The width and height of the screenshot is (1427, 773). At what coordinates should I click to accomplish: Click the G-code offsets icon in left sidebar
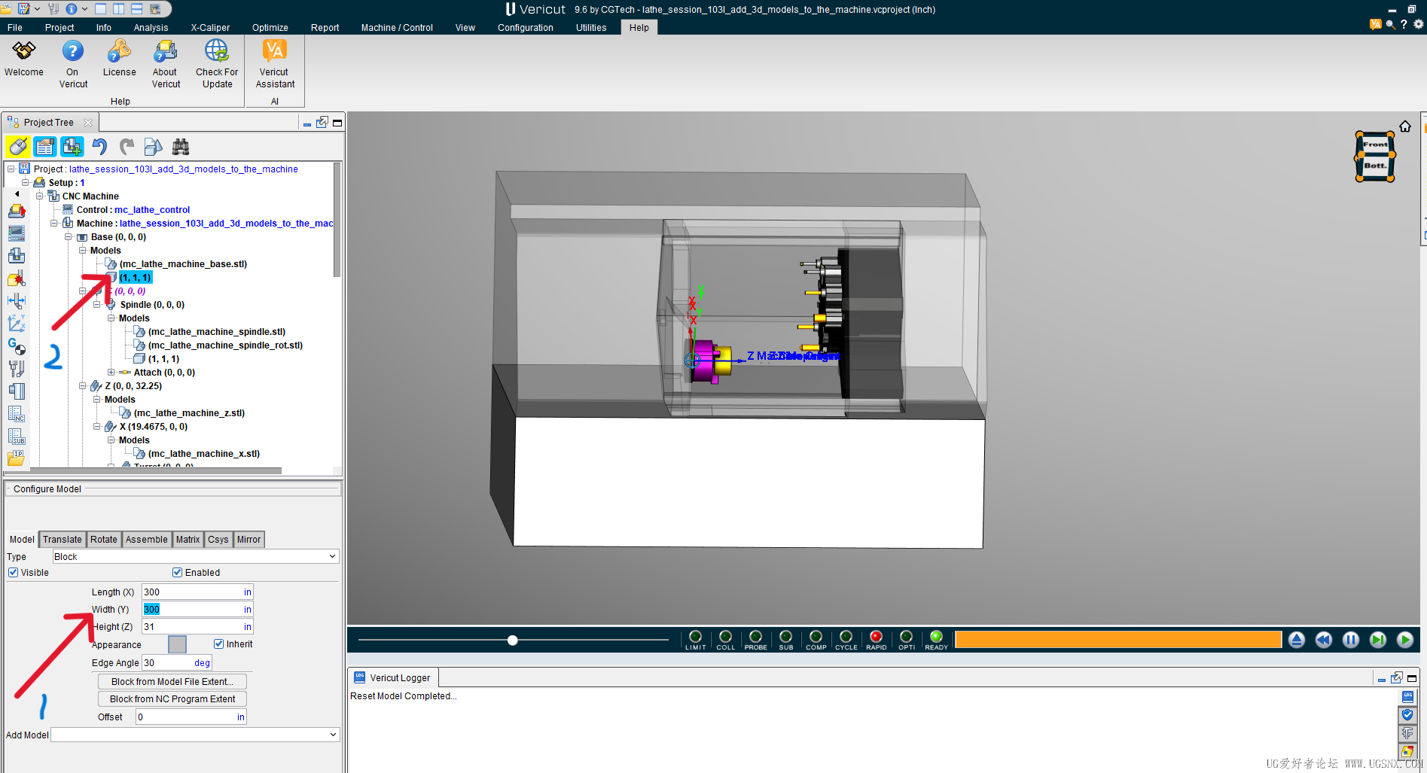(x=17, y=345)
